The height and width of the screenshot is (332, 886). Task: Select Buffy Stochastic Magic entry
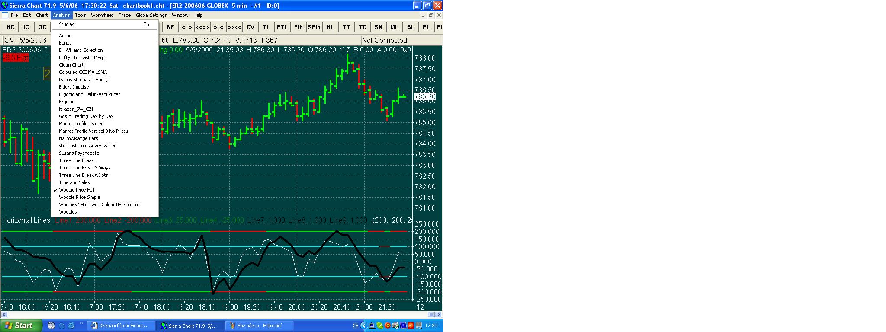(x=105, y=57)
